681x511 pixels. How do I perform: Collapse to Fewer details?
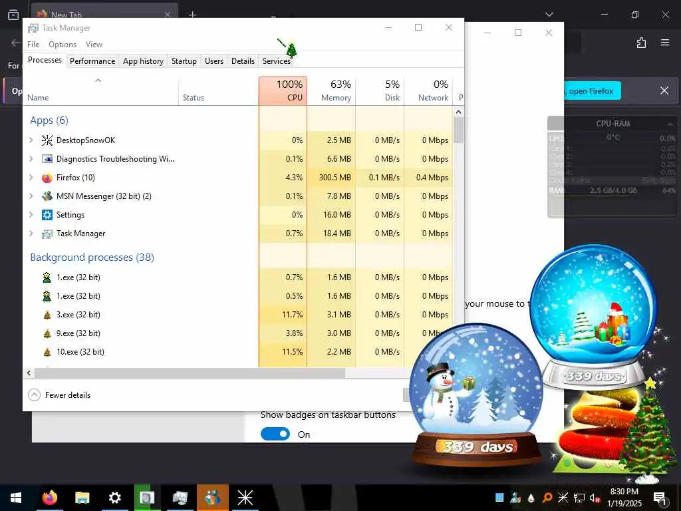click(x=59, y=395)
